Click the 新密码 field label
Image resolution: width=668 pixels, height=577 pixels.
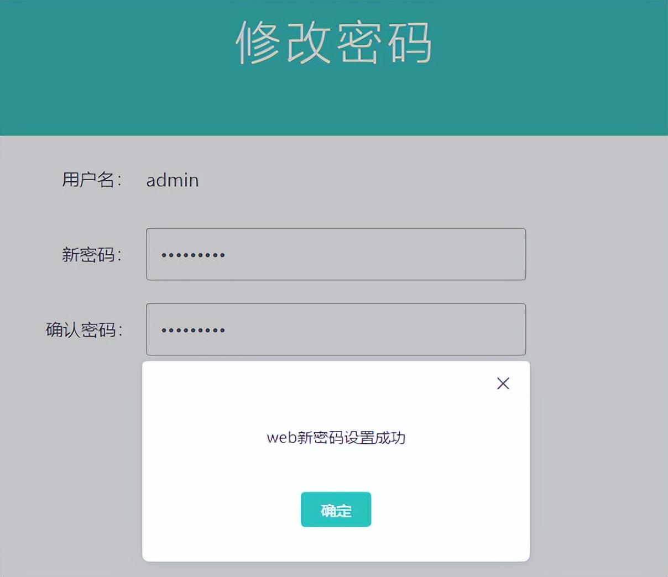91,254
